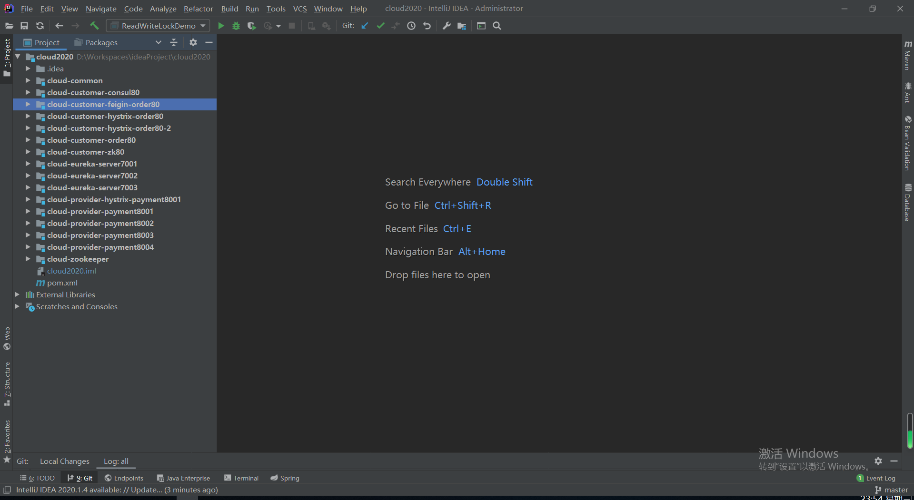Image resolution: width=914 pixels, height=500 pixels.
Task: Click the Debug bug icon
Action: (x=236, y=26)
